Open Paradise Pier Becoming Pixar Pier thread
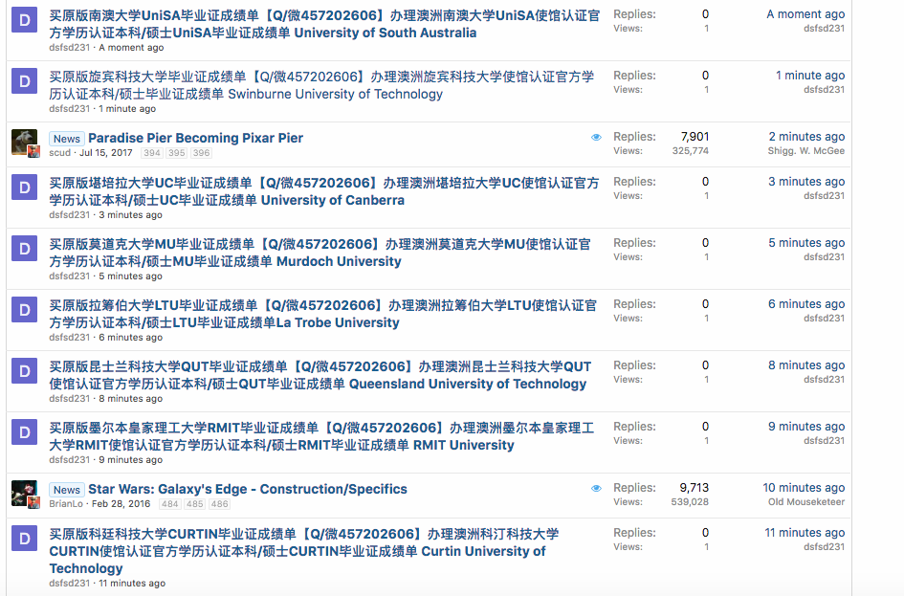This screenshot has height=596, width=904. click(195, 138)
